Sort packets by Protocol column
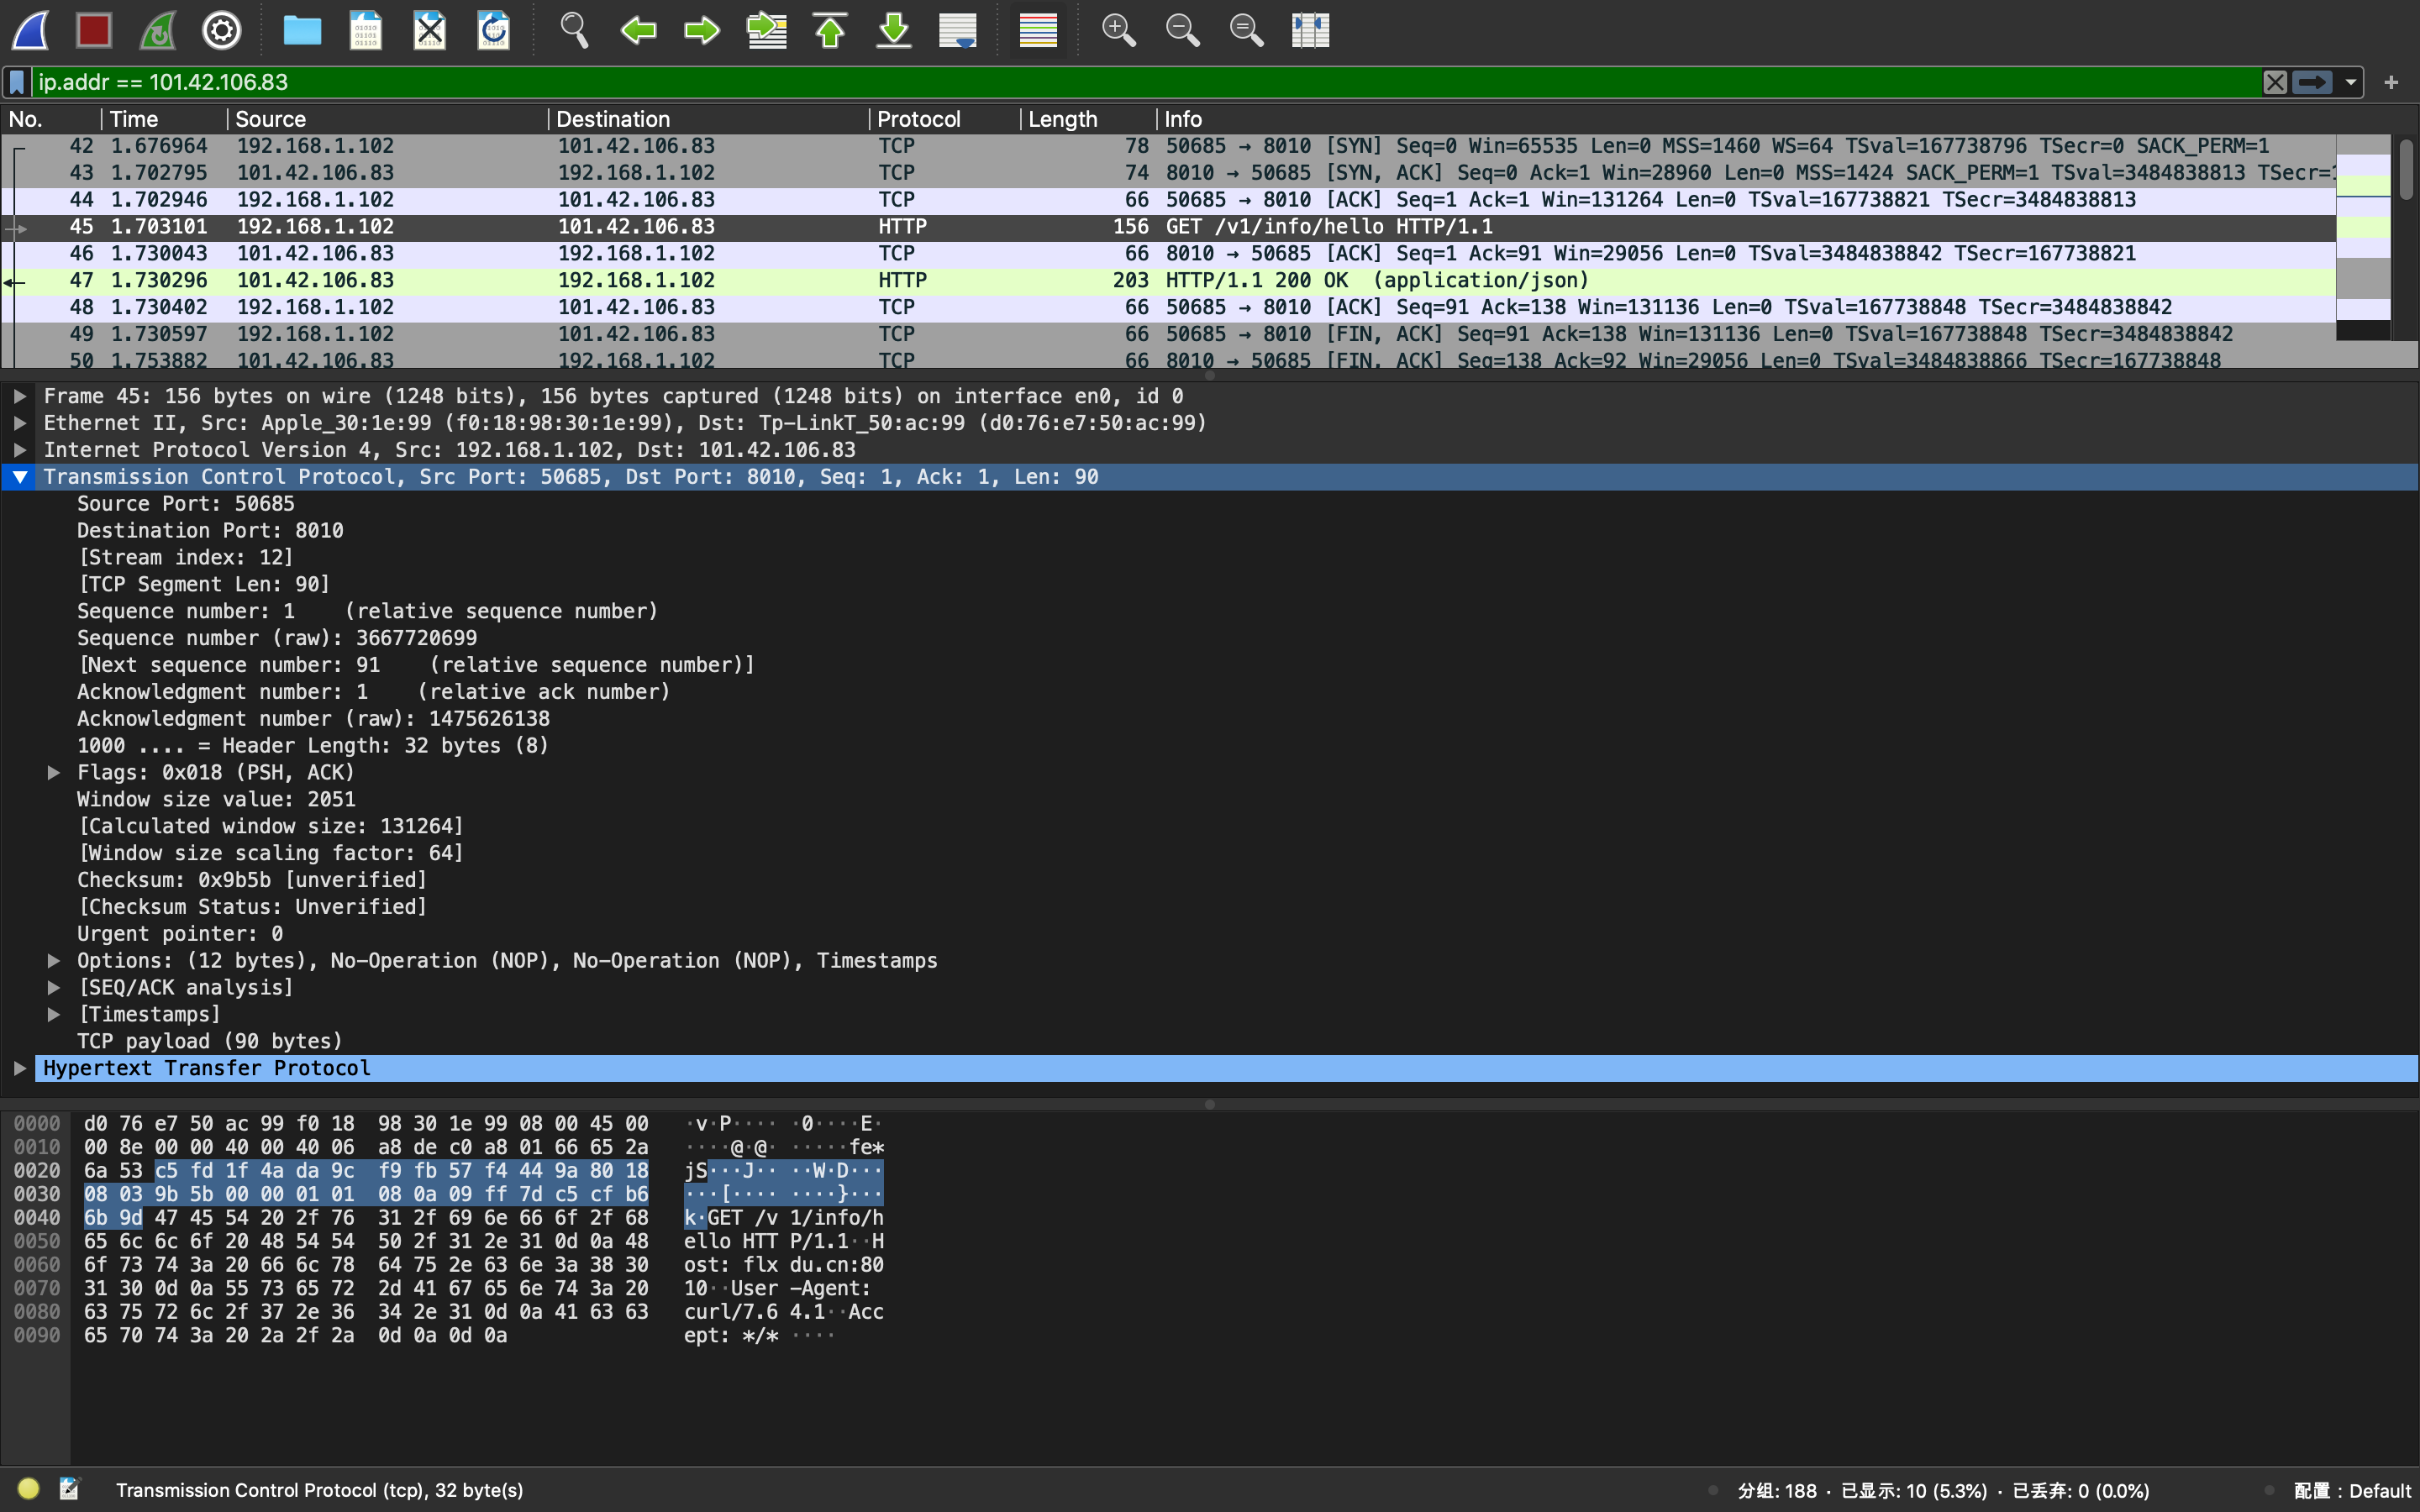This screenshot has width=2420, height=1512. click(x=945, y=119)
